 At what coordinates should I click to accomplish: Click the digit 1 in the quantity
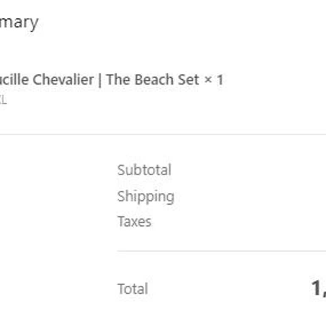[x=219, y=80]
